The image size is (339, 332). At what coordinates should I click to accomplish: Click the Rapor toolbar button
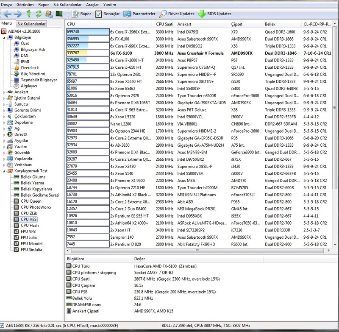click(x=81, y=14)
